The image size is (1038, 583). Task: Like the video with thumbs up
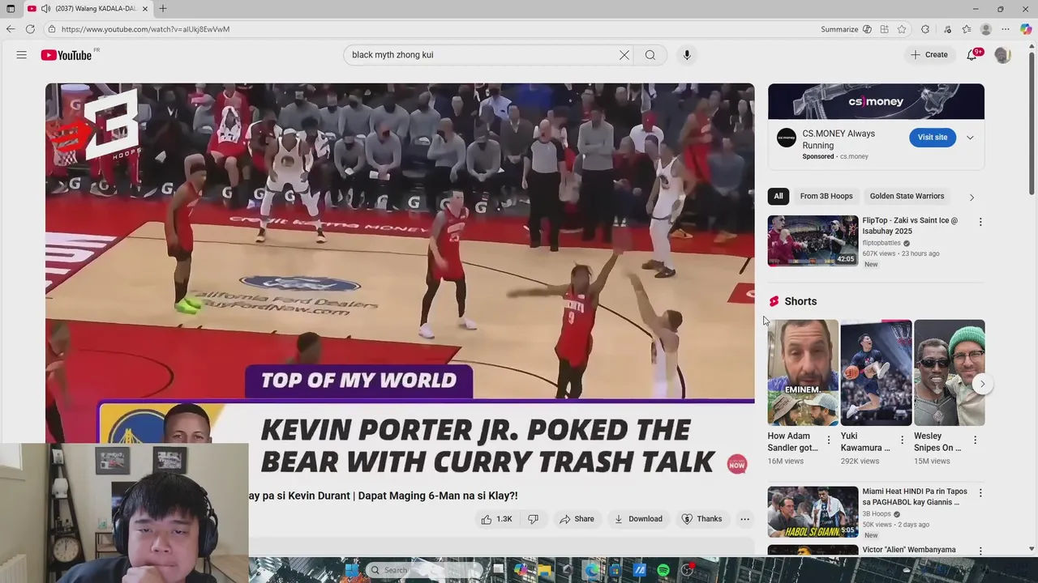(x=496, y=519)
